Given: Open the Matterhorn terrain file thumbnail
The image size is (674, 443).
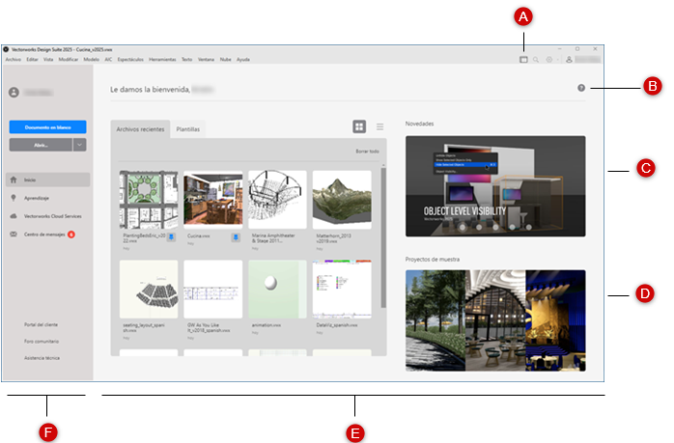Looking at the screenshot, I should pyautogui.click(x=342, y=199).
